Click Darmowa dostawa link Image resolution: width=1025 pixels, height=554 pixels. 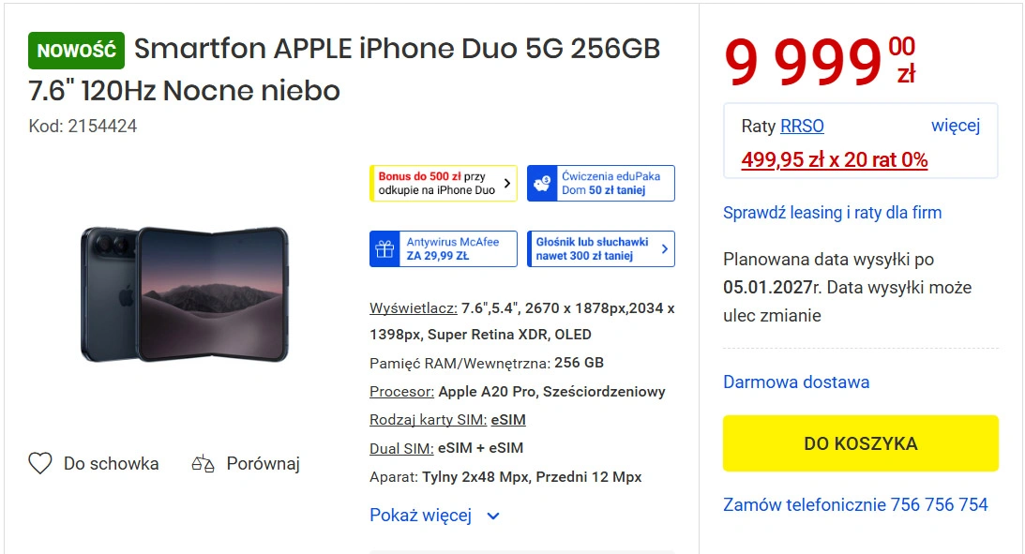point(796,382)
